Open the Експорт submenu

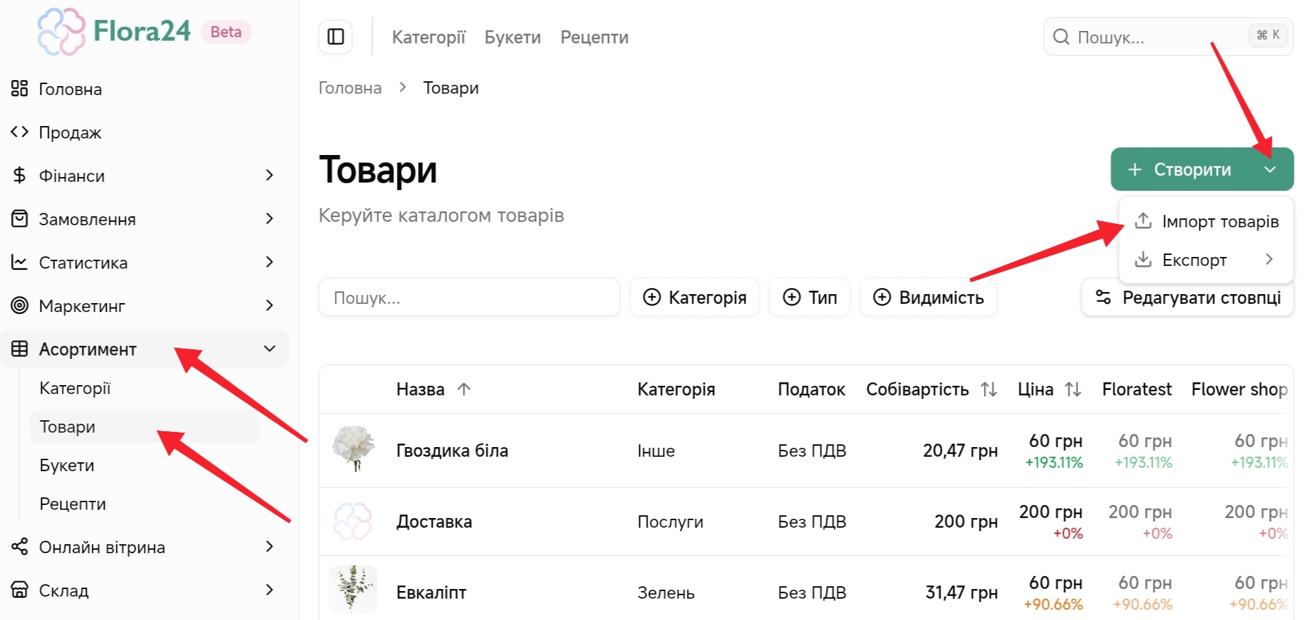click(1206, 260)
